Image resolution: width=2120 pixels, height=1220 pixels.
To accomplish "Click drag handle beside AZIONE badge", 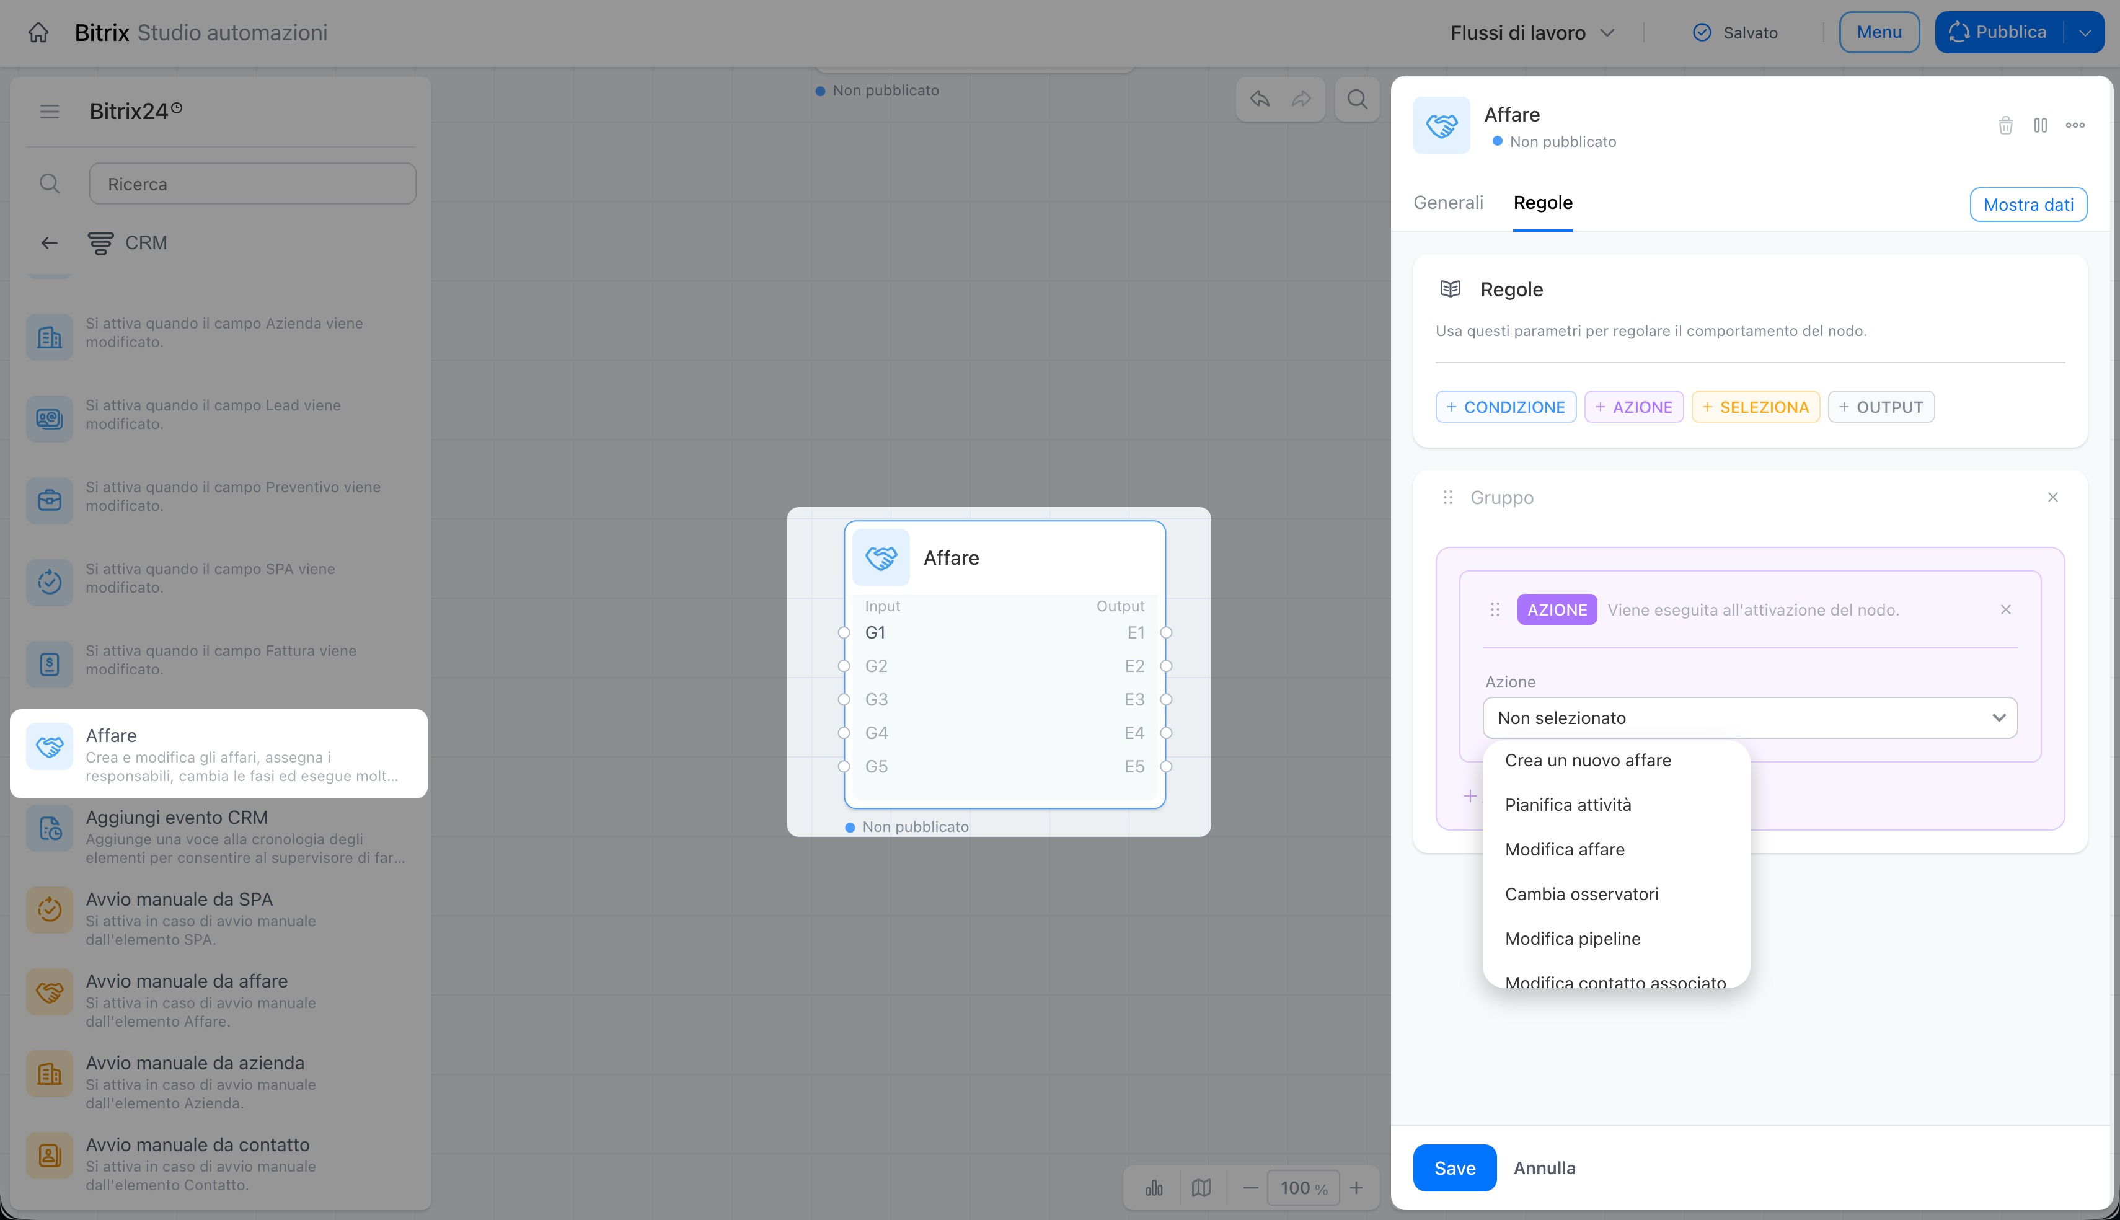I will tap(1495, 609).
